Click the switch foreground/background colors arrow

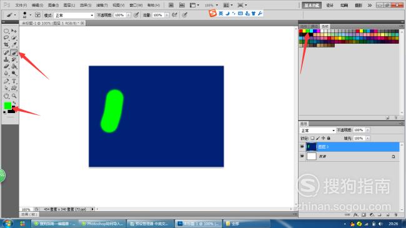click(14, 103)
